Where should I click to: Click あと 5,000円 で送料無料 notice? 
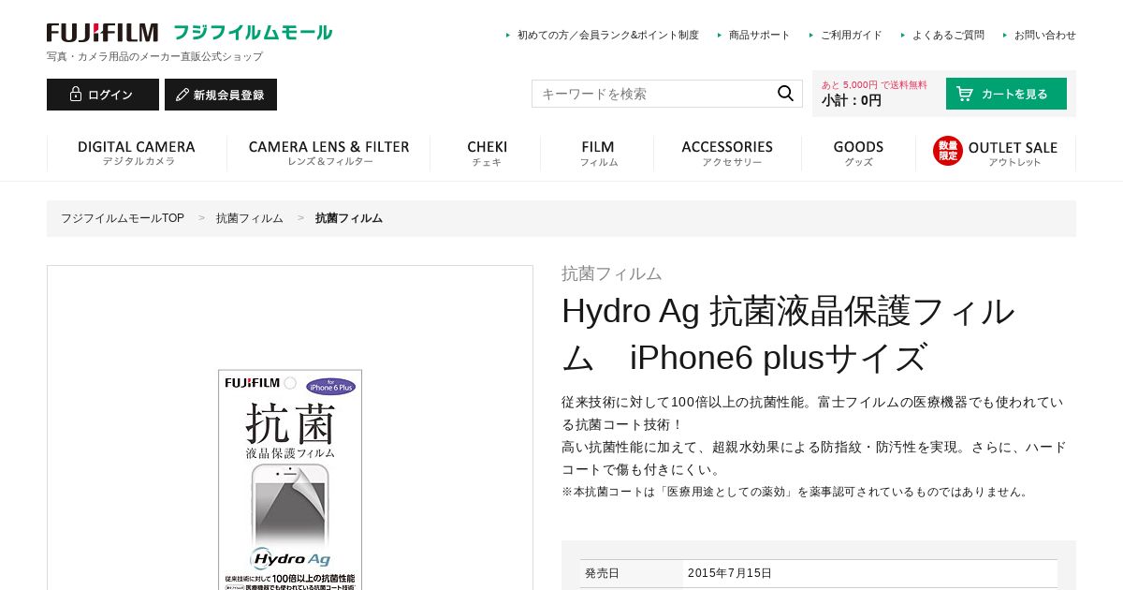(x=874, y=84)
